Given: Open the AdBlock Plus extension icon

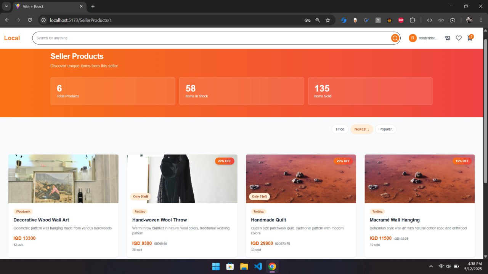Looking at the screenshot, I should coord(401,20).
